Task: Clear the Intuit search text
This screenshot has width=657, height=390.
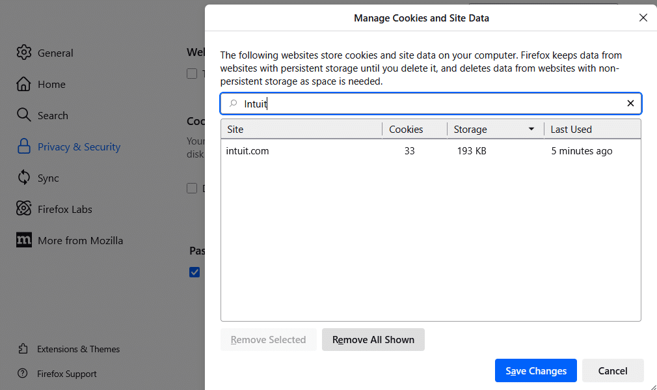Action: 630,104
